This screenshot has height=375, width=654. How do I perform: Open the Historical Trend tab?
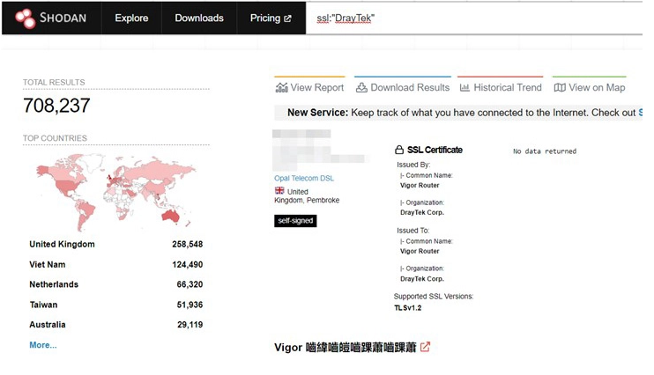501,87
